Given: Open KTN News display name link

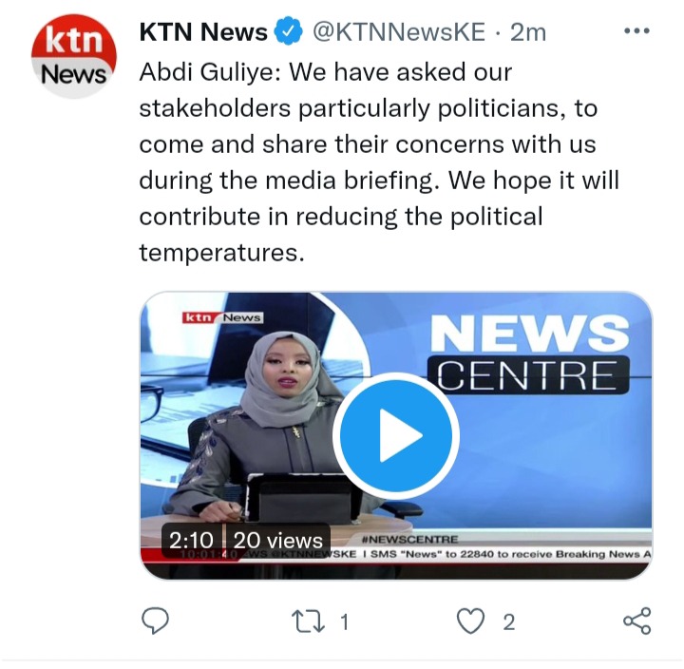Looking at the screenshot, I should (x=203, y=32).
